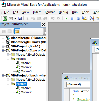Viewport: 99px width, 101px height.
Task: Expand VBAProject (Book1) node
Action: tap(3, 46)
